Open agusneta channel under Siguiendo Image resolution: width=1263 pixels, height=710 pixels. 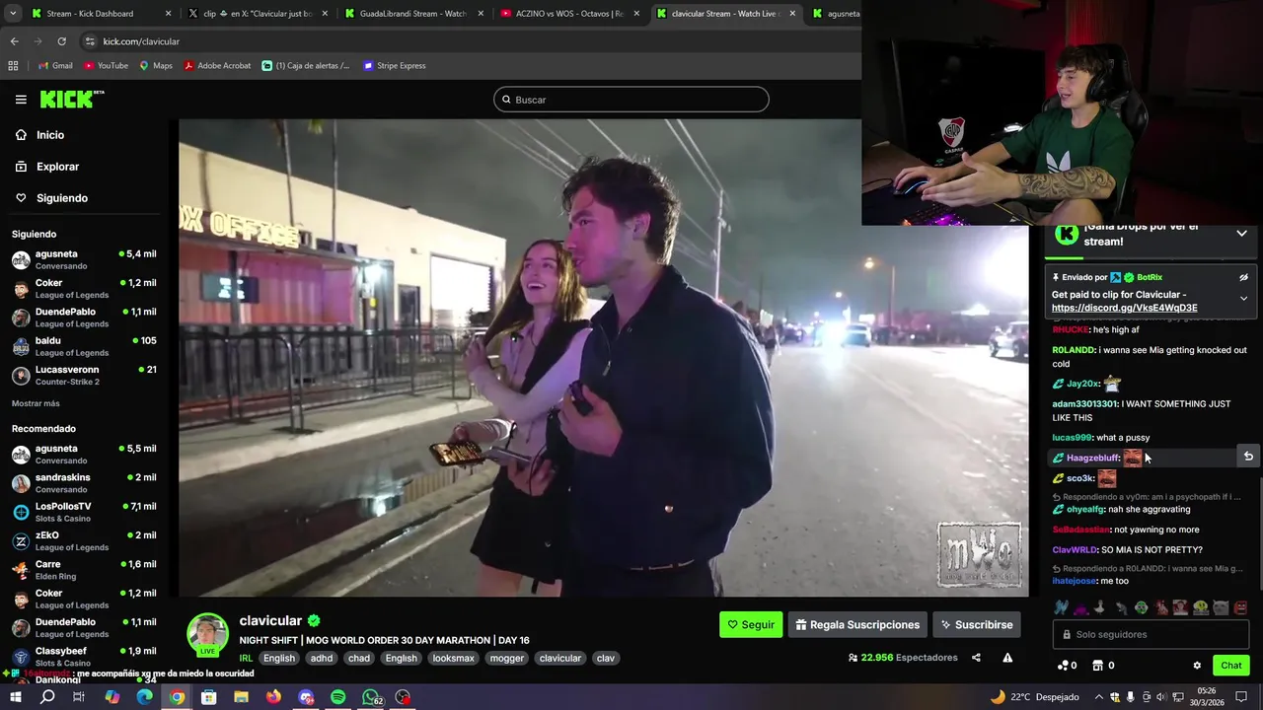(84, 259)
